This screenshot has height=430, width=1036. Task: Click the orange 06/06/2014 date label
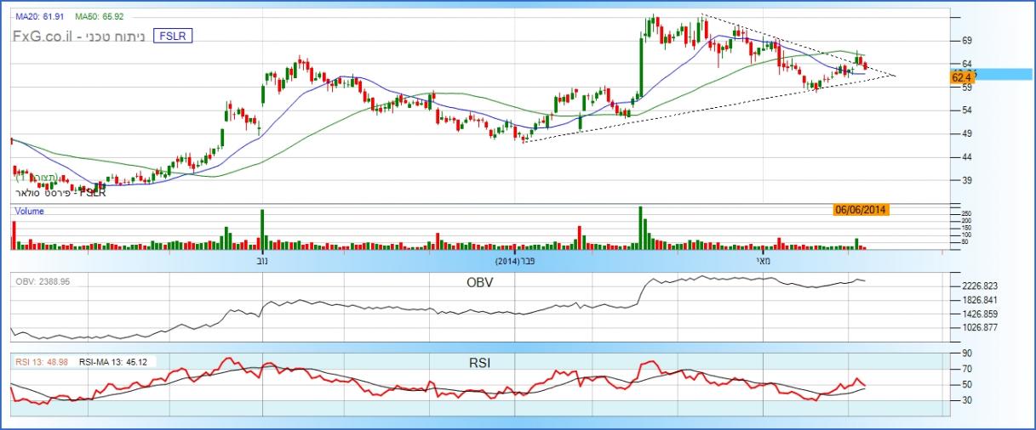pos(861,209)
